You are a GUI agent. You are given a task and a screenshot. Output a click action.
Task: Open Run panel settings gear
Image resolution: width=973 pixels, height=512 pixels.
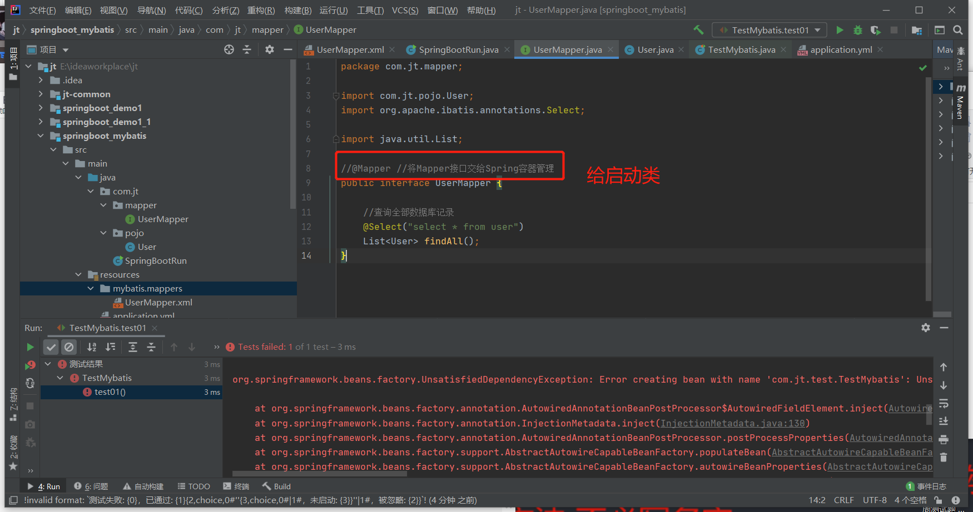click(x=926, y=328)
